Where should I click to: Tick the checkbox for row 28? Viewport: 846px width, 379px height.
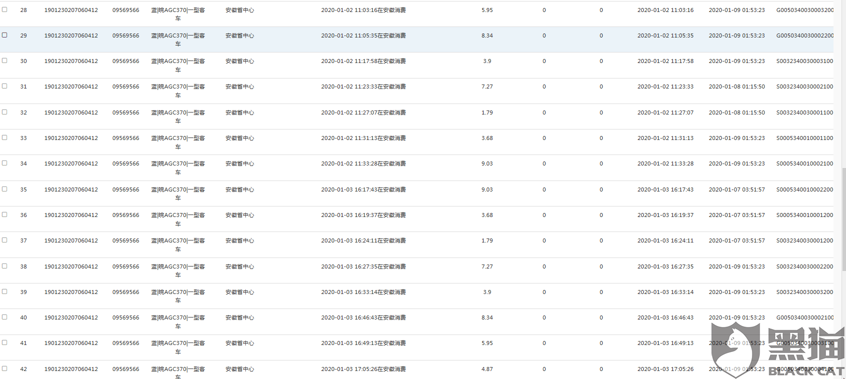point(5,9)
